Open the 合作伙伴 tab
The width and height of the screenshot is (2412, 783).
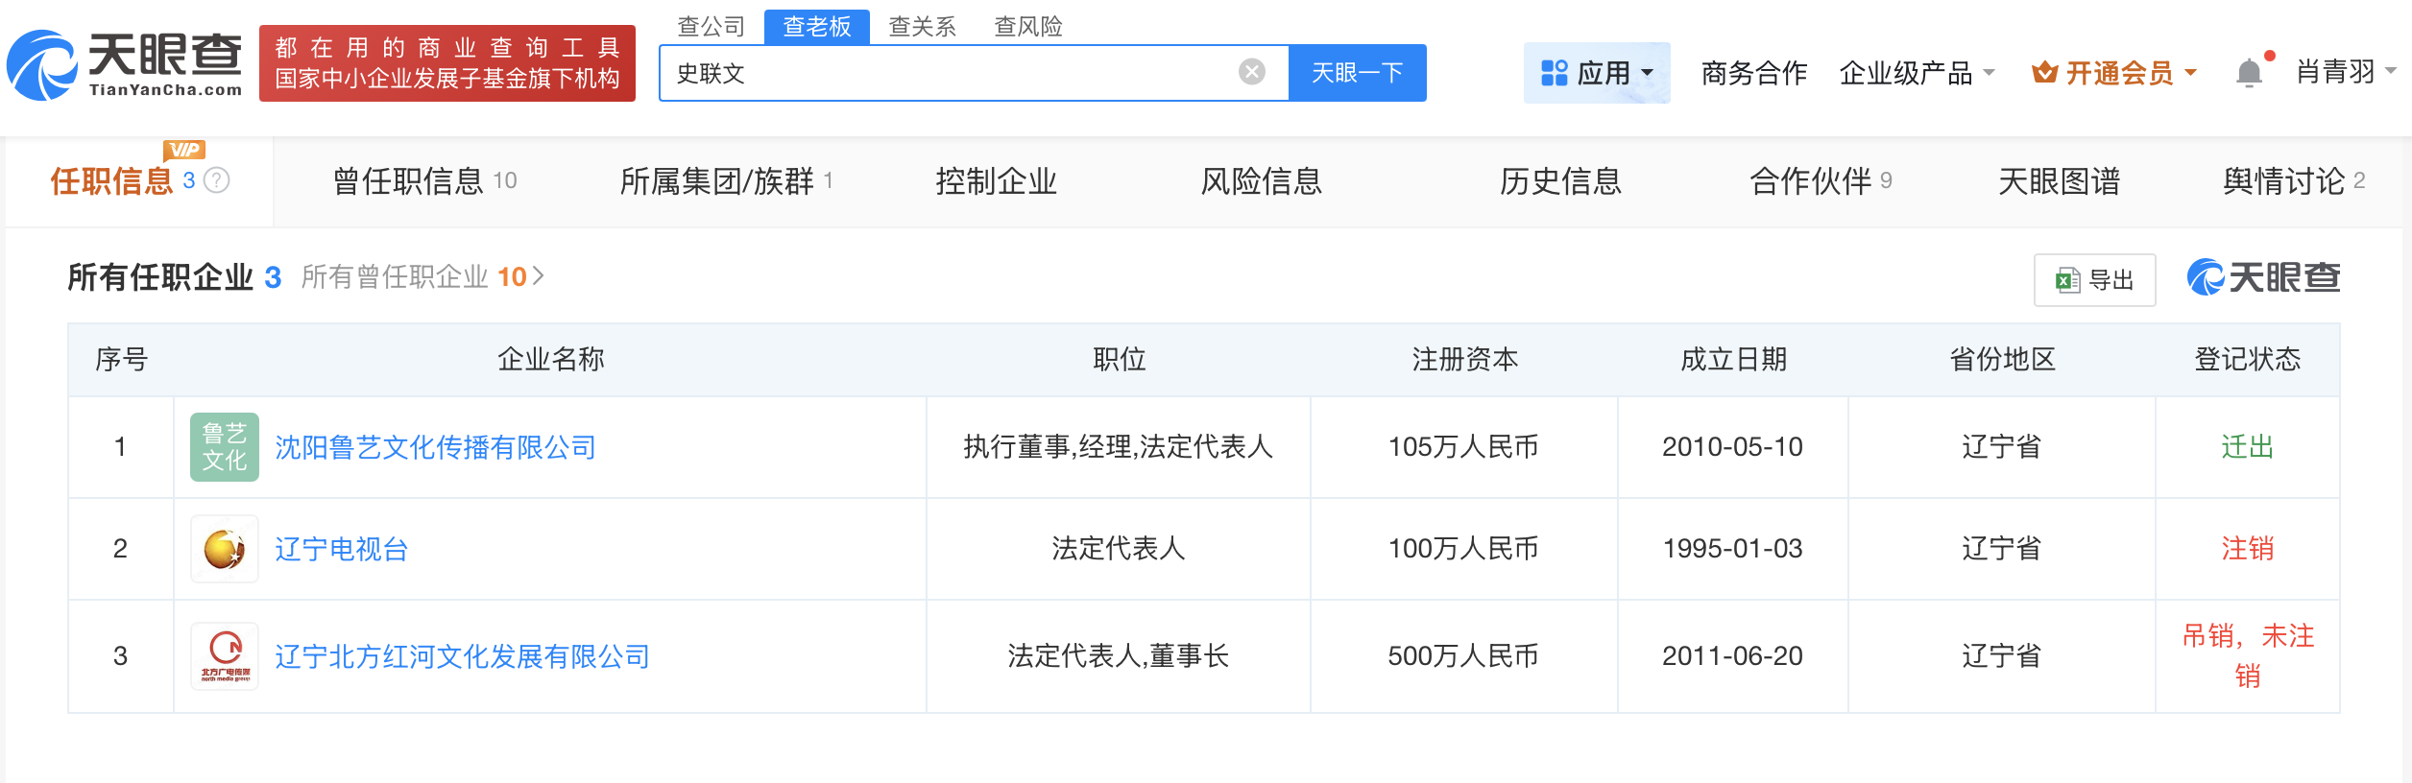tap(1820, 181)
